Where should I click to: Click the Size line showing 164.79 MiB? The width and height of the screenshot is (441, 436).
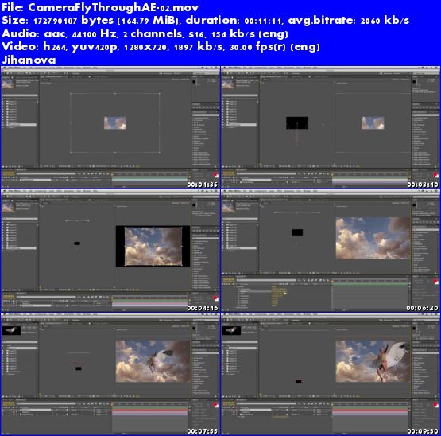coord(205,20)
